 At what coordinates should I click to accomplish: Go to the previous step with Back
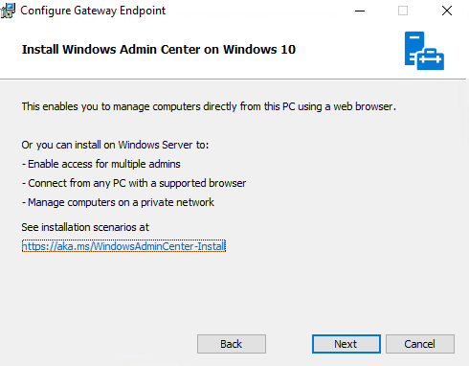click(x=232, y=344)
